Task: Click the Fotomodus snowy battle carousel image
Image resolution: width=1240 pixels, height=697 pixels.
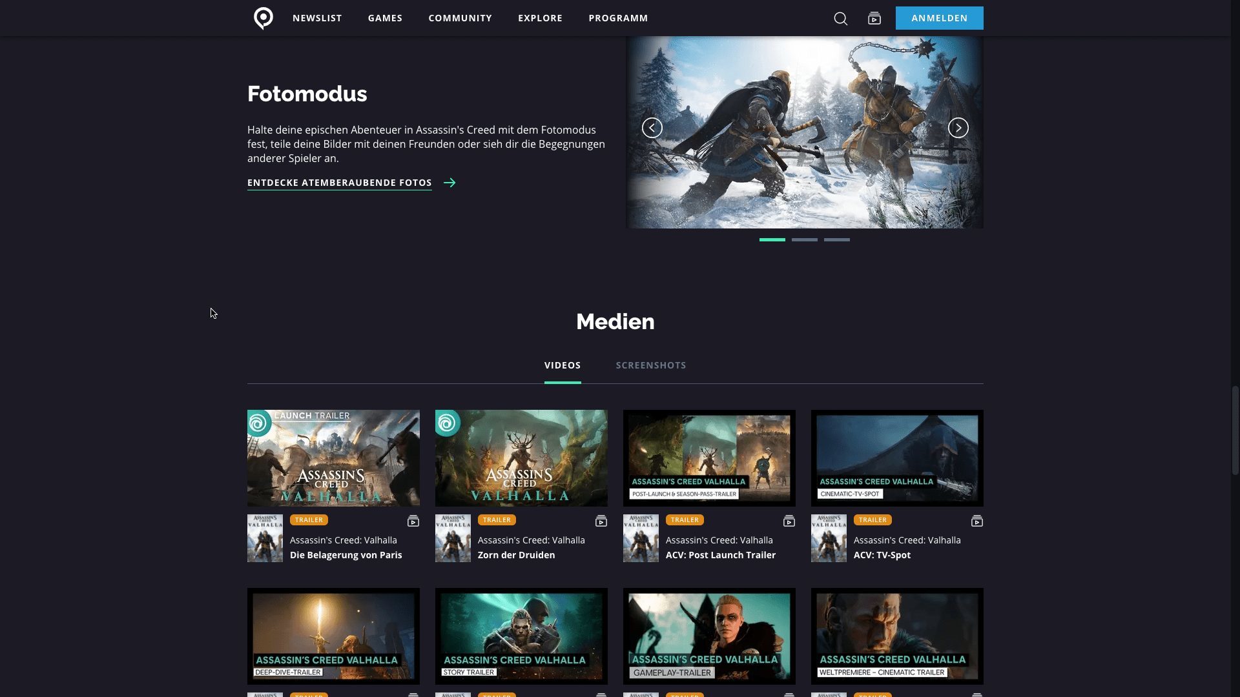Action: click(804, 132)
